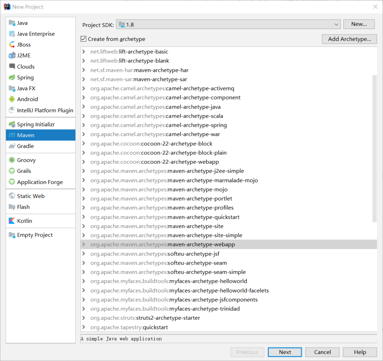Expand maven-archetype-webapp entry
The height and width of the screenshot is (361, 383).
(84, 244)
